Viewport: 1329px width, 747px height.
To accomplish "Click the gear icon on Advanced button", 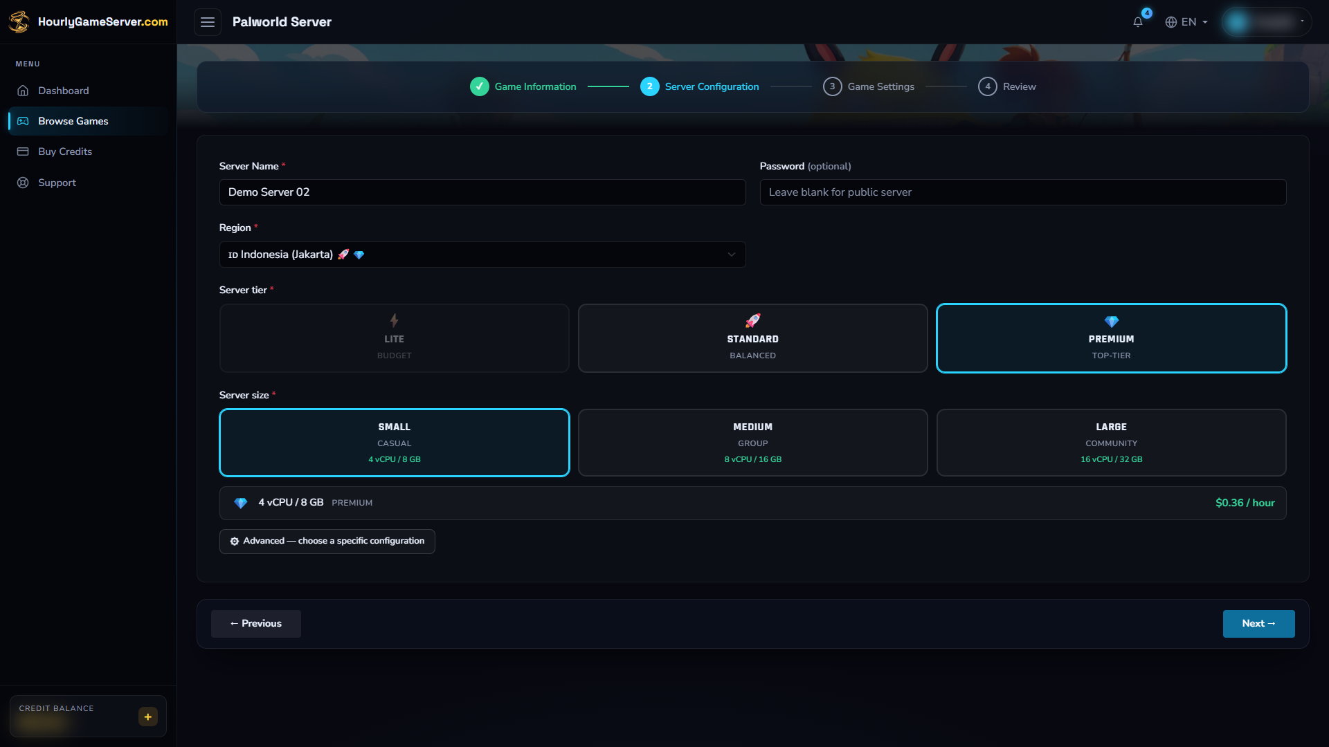I will click(235, 542).
